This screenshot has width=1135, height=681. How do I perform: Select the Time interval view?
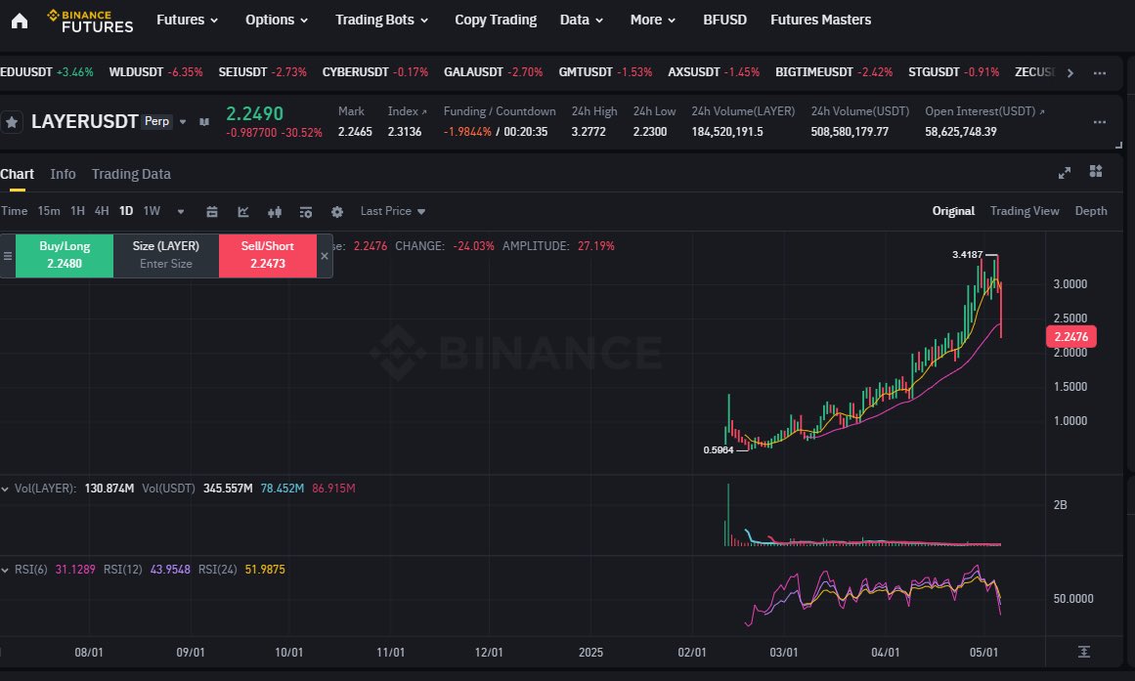(14, 211)
